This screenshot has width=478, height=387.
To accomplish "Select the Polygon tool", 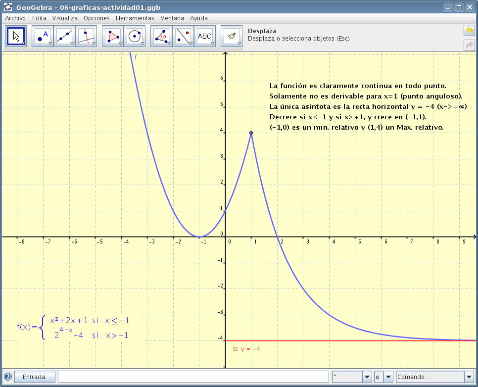I will coord(113,36).
